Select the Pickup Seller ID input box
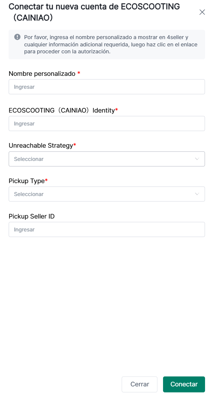The width and height of the screenshot is (210, 393). coord(106,229)
